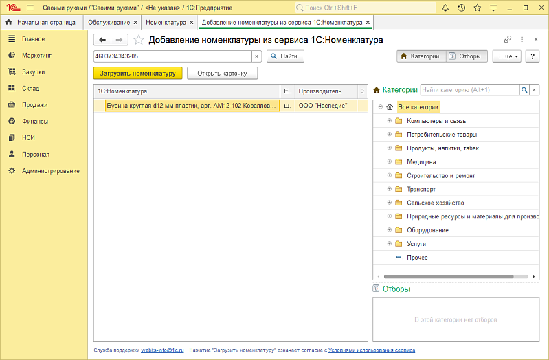This screenshot has width=549, height=360.
Task: Toggle the Категории panel button
Action: pos(421,56)
